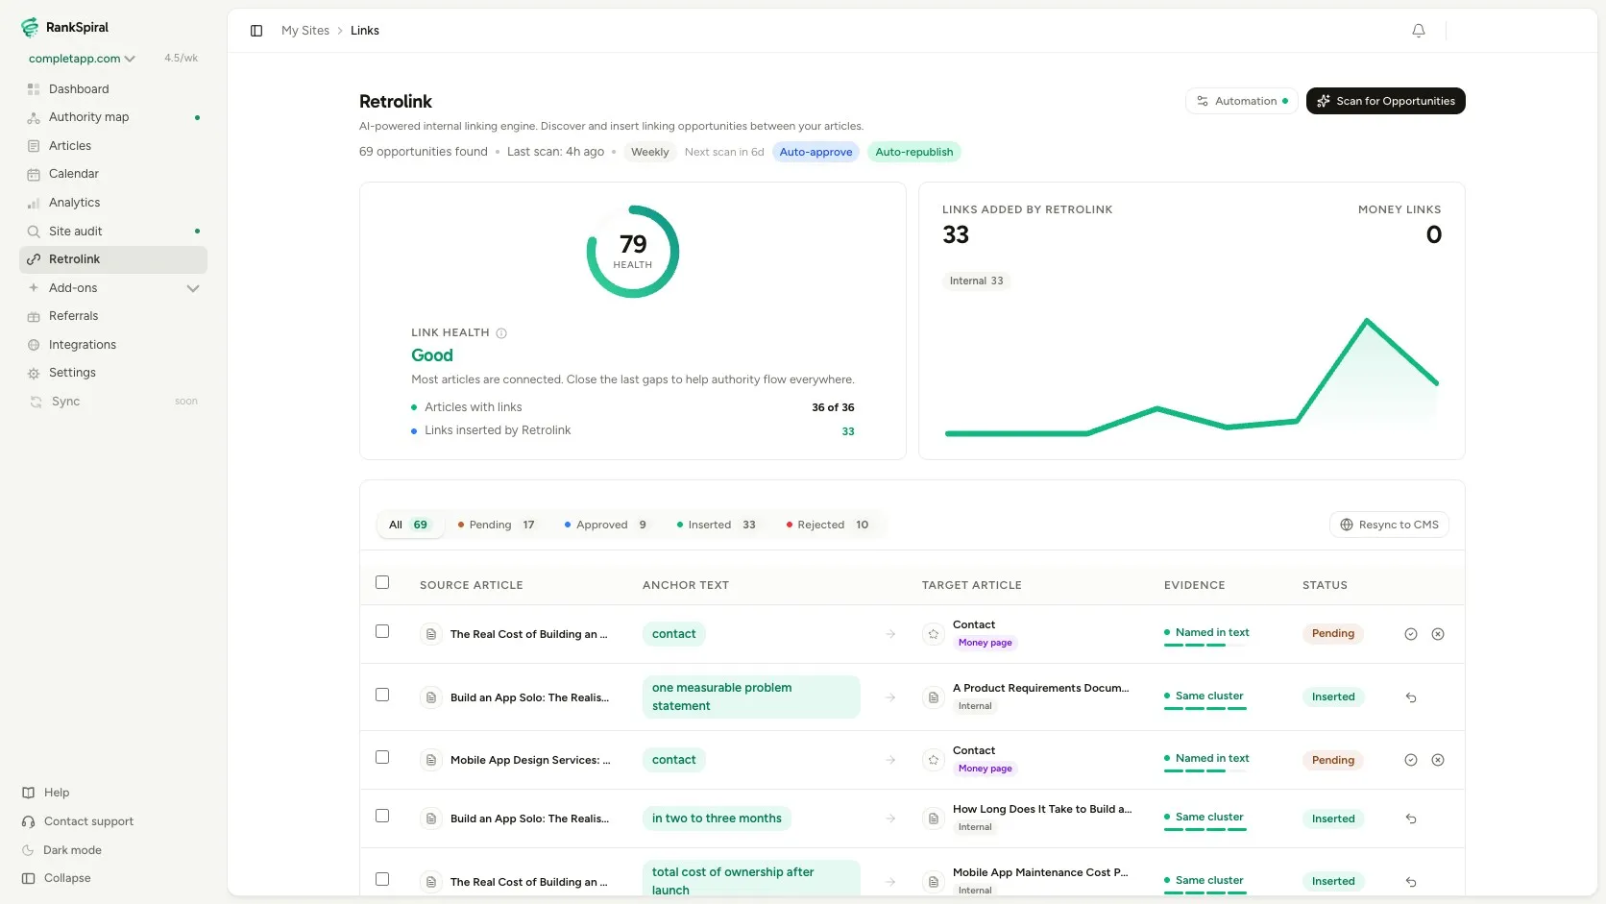Expand the Add-ons menu

click(113, 288)
